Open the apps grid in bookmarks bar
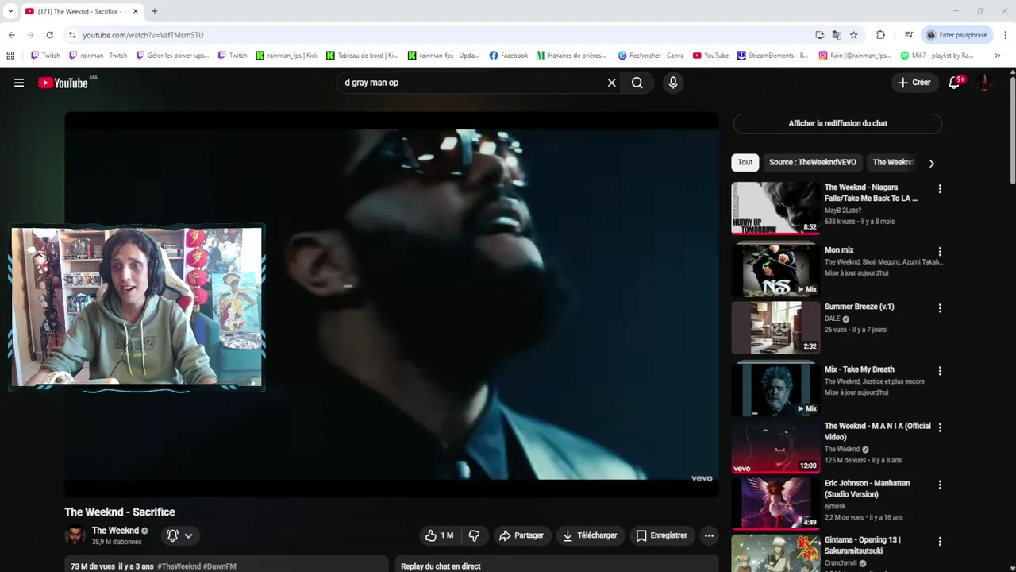The height and width of the screenshot is (572, 1016). click(10, 56)
